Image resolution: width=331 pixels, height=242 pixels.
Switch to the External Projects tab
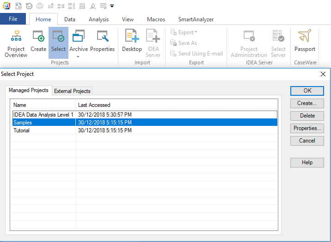(x=72, y=91)
